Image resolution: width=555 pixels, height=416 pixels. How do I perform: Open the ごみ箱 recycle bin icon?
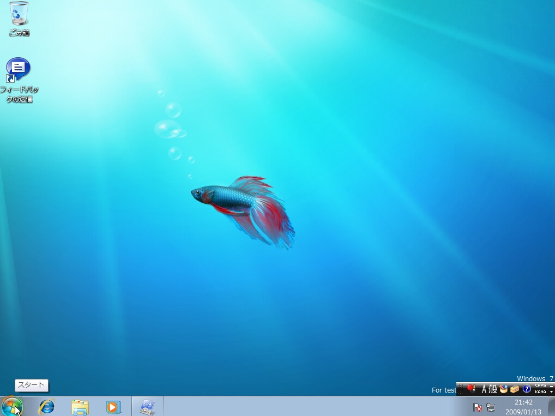click(19, 19)
